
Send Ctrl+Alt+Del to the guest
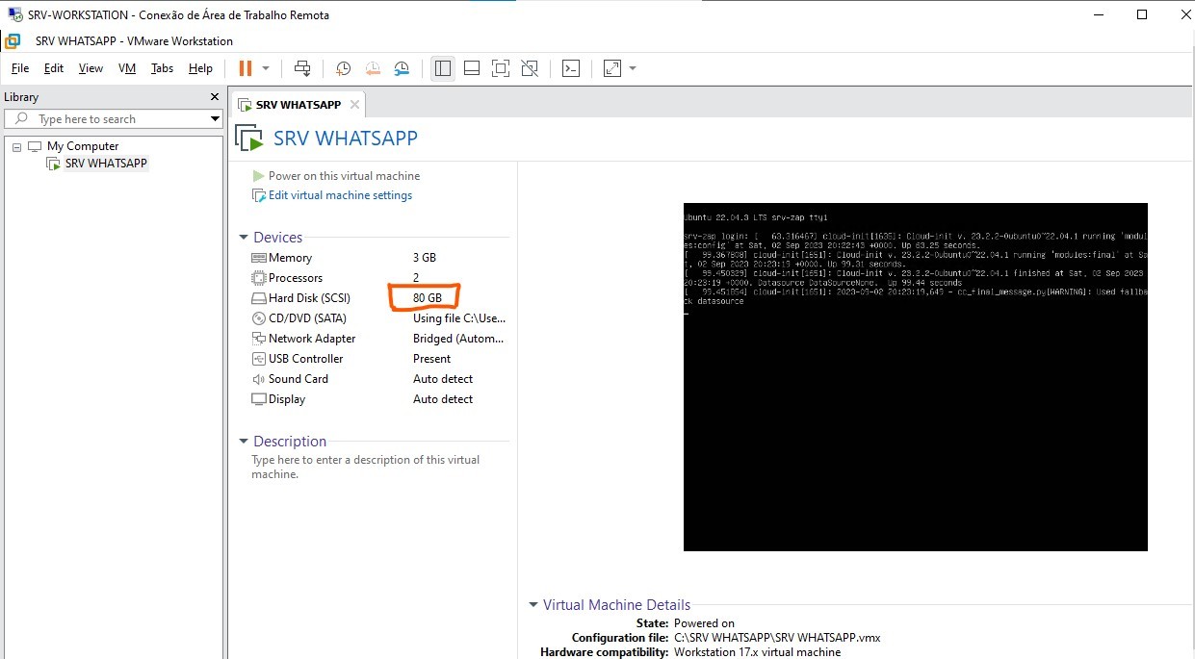[302, 68]
